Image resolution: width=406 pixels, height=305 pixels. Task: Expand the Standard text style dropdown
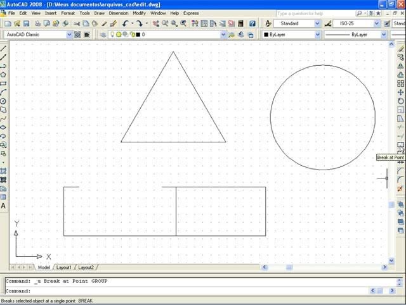pos(317,23)
